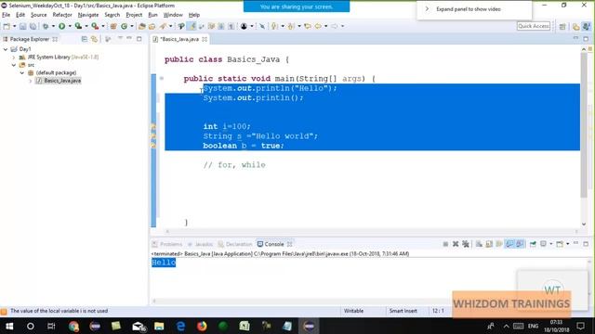Click Pin Console icon
595x334 pixels.
[x=533, y=244]
